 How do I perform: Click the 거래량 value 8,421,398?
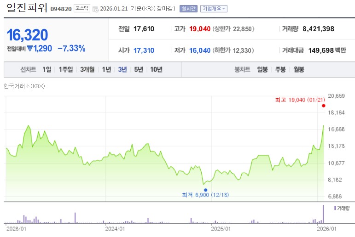point(318,29)
